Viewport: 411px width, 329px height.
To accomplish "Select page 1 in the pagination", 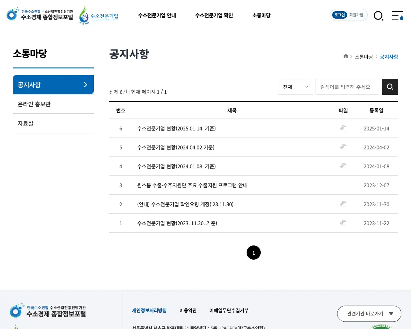I will [254, 253].
